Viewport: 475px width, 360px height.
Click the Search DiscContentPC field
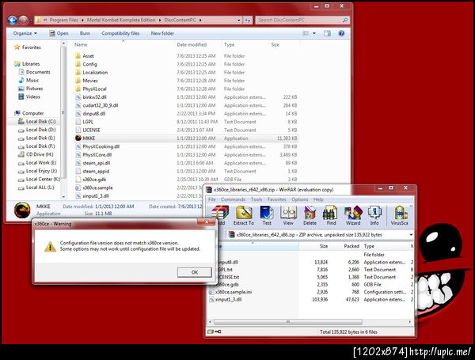click(x=302, y=20)
